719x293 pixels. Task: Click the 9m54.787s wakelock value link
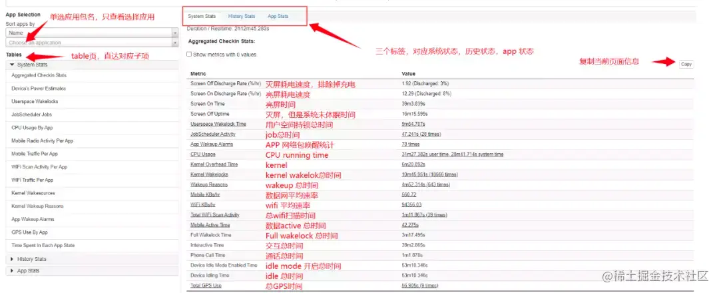tap(413, 124)
